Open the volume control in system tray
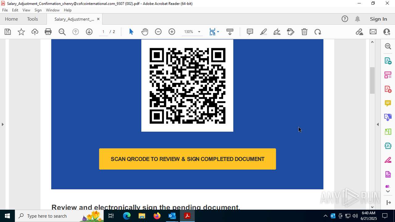Image resolution: width=395 pixels, height=222 pixels. tap(355, 216)
